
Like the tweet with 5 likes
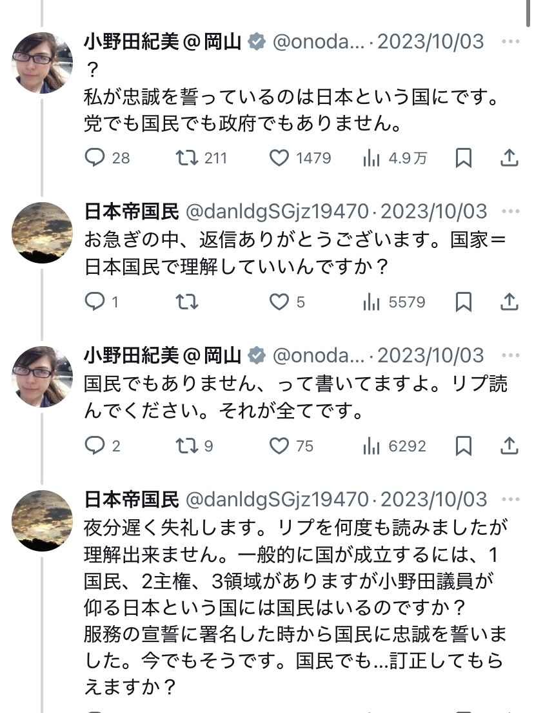coord(279,302)
